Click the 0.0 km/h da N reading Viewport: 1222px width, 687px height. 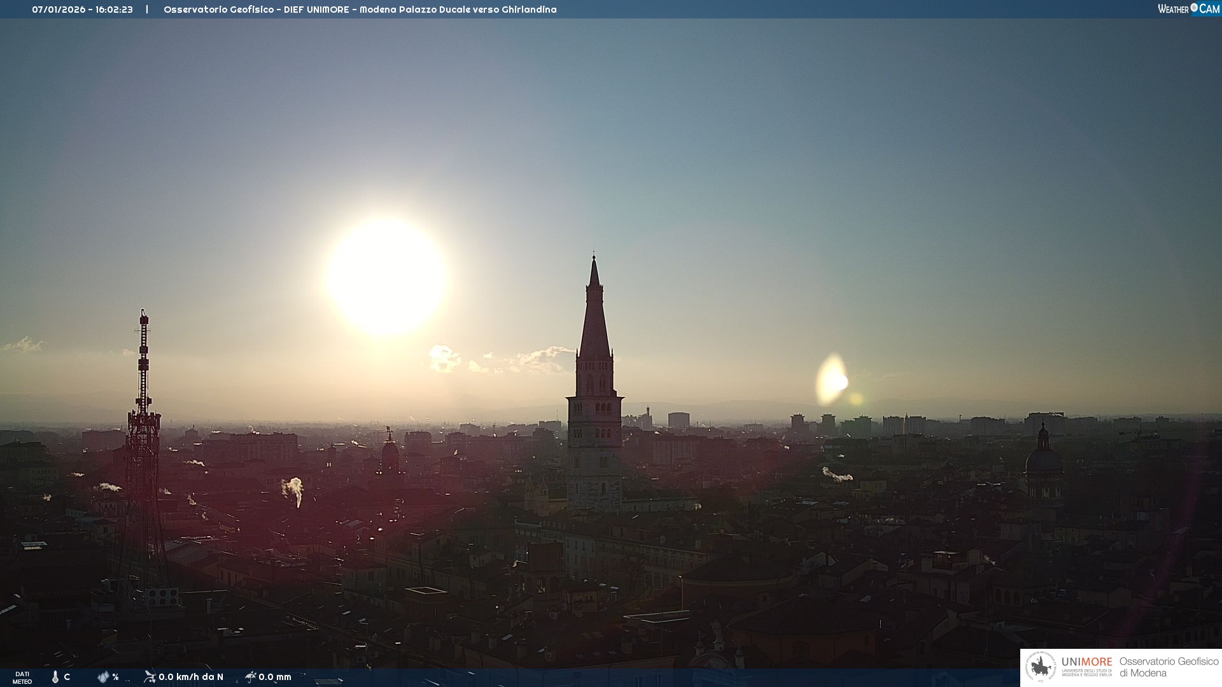pyautogui.click(x=191, y=677)
